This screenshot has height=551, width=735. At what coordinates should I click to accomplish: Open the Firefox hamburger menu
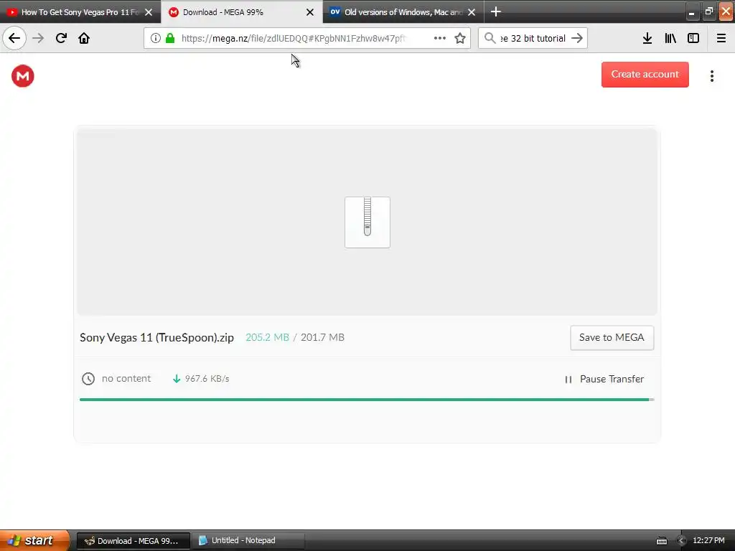click(x=721, y=38)
